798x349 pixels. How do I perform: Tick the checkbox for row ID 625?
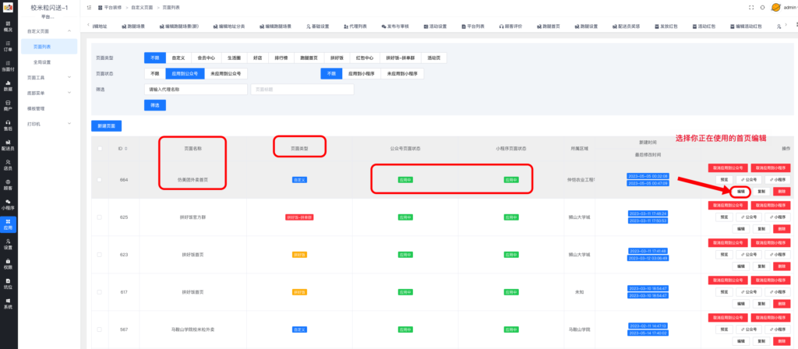pyautogui.click(x=99, y=217)
